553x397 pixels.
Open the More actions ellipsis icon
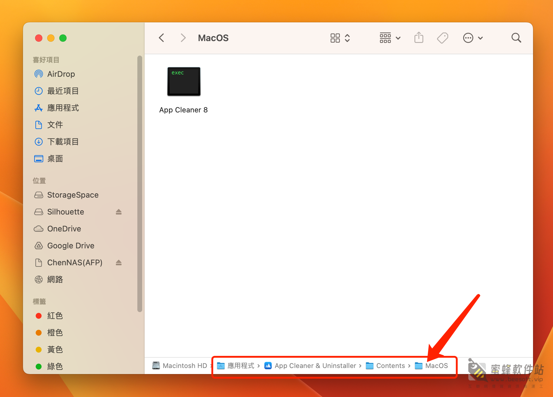point(468,38)
